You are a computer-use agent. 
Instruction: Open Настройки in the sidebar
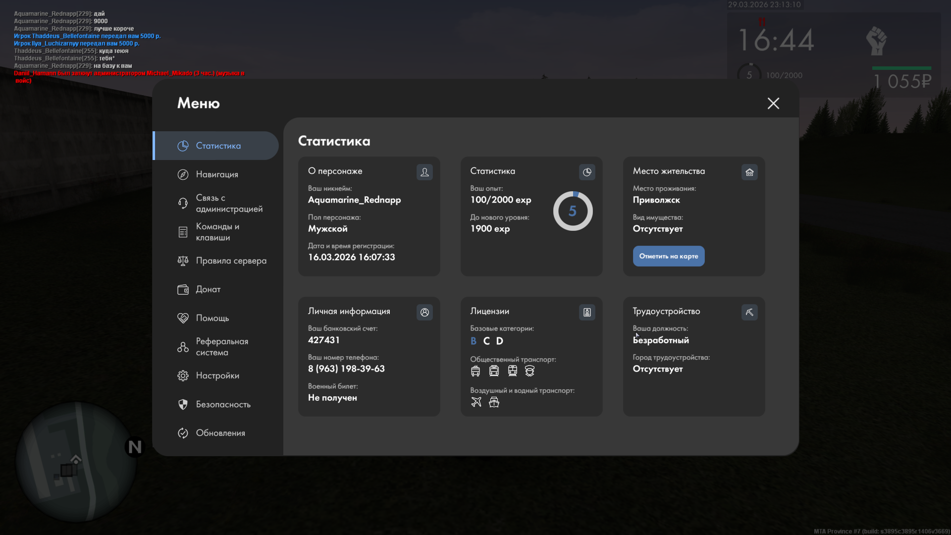(217, 375)
